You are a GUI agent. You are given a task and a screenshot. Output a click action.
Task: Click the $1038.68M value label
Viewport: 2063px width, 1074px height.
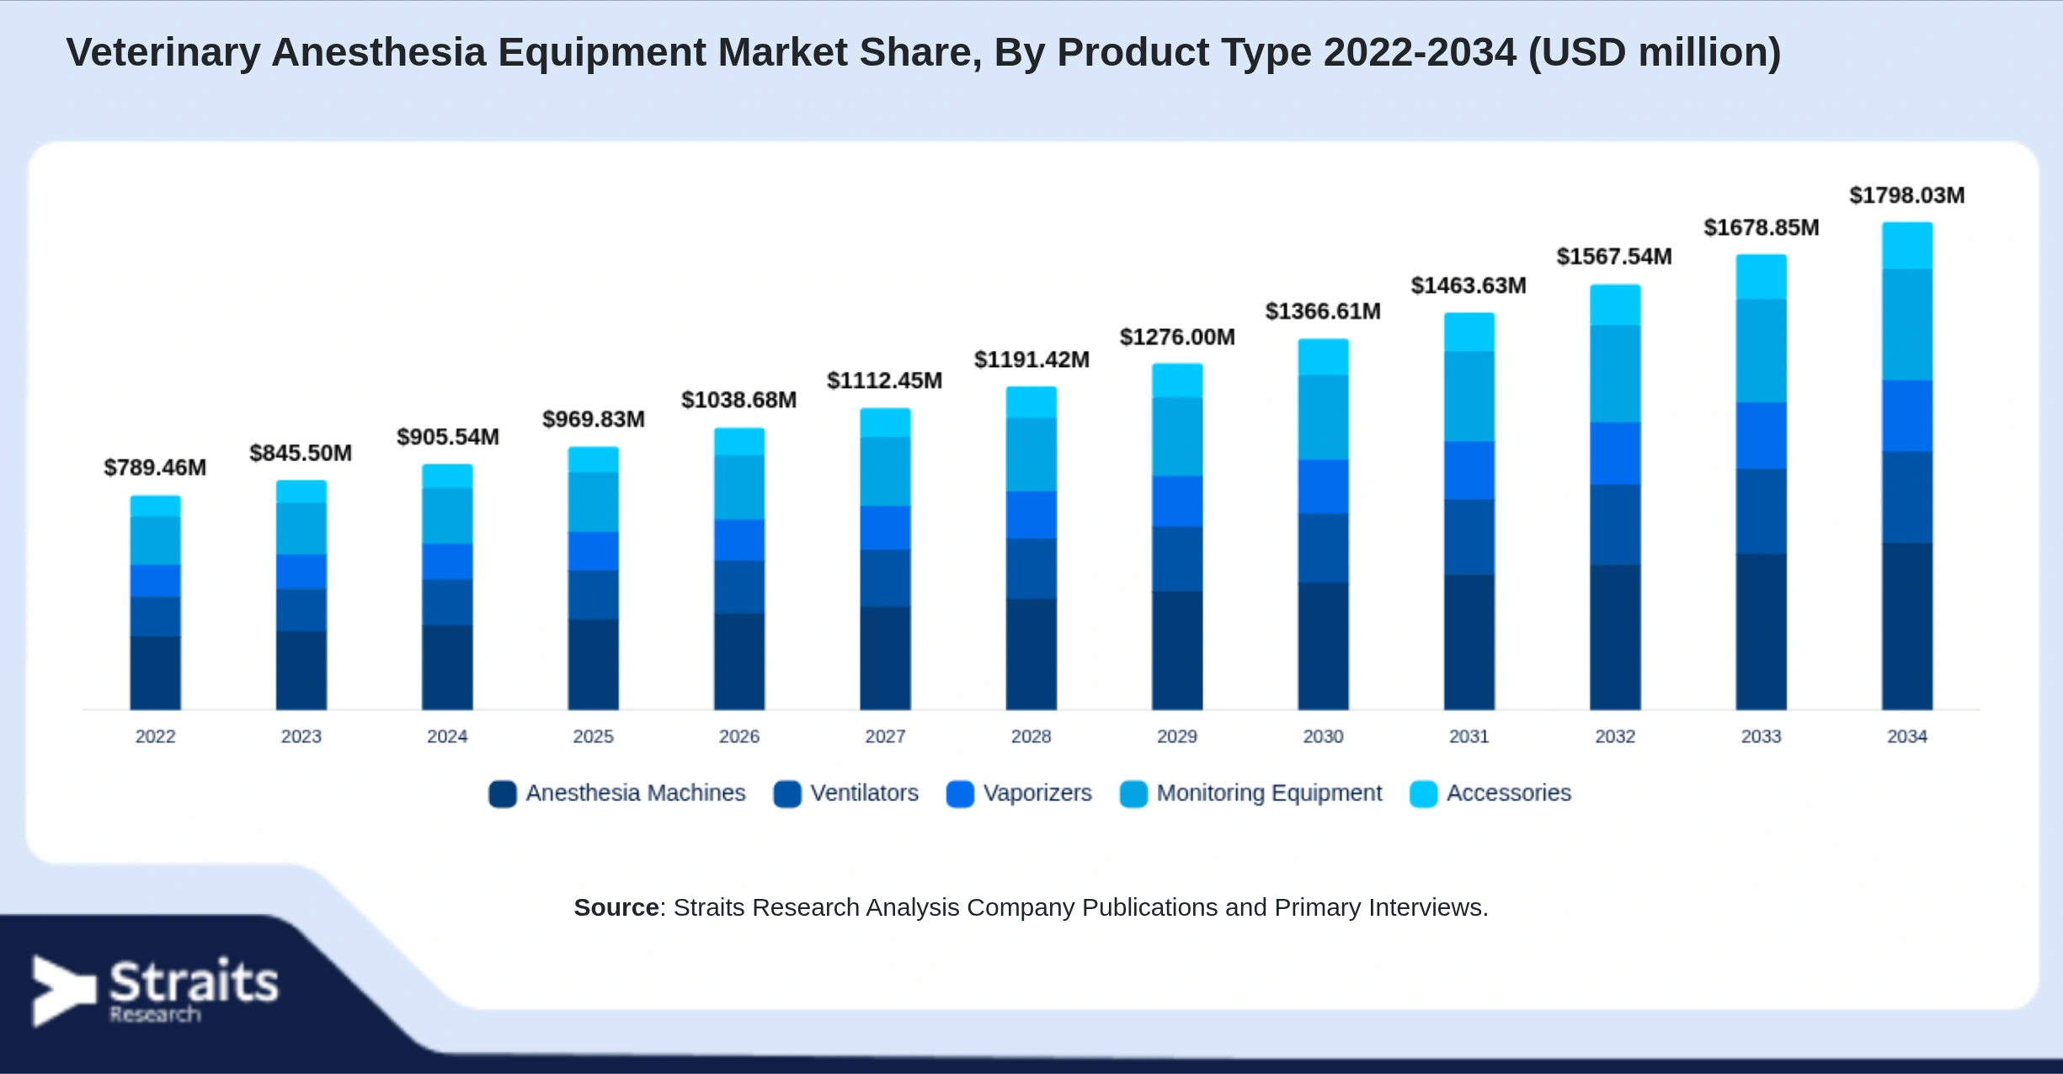coord(738,400)
